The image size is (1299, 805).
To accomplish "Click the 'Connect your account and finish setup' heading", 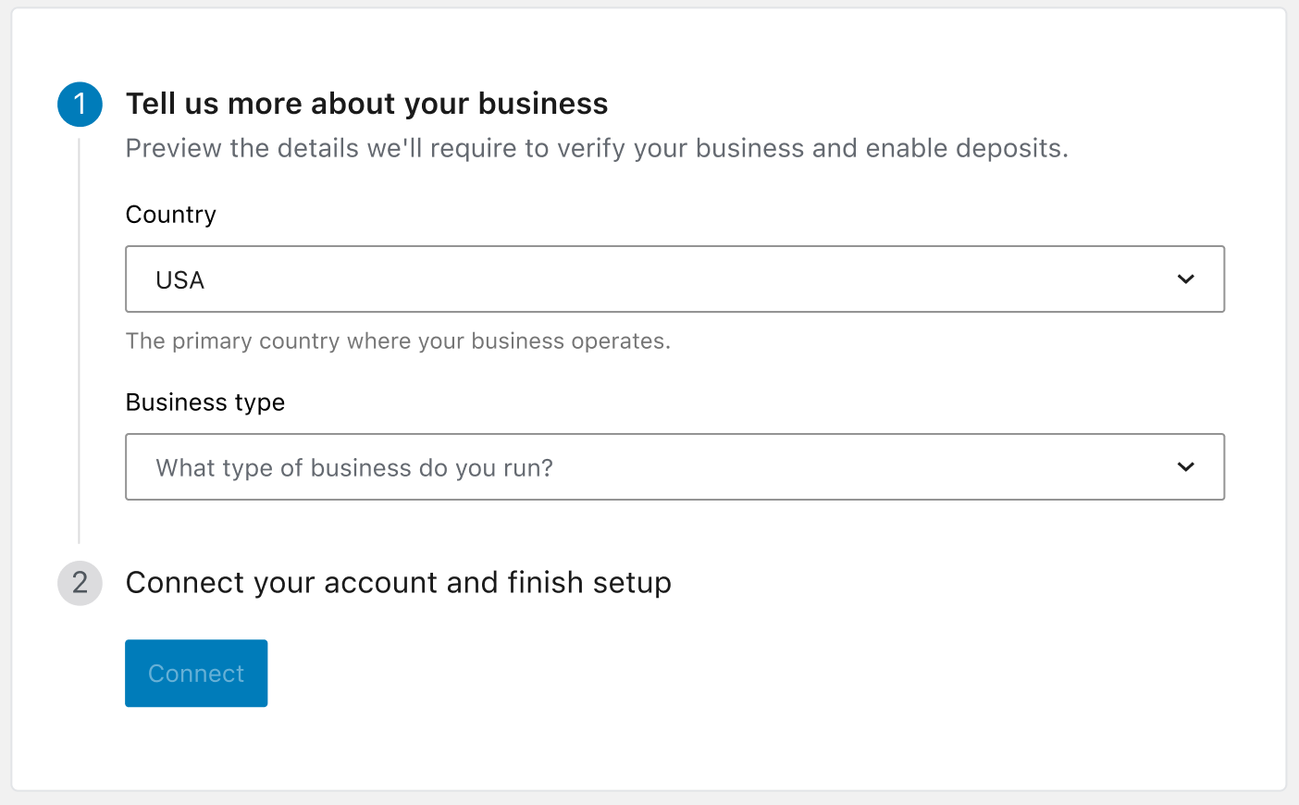I will tap(399, 582).
